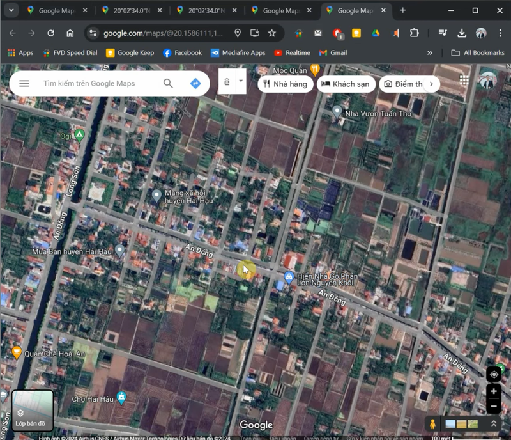Open Mediafire Apps bookmark
Screen dimensions: 511x440
238,53
